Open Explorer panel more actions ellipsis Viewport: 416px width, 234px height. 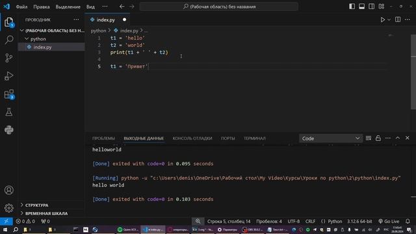point(77,19)
